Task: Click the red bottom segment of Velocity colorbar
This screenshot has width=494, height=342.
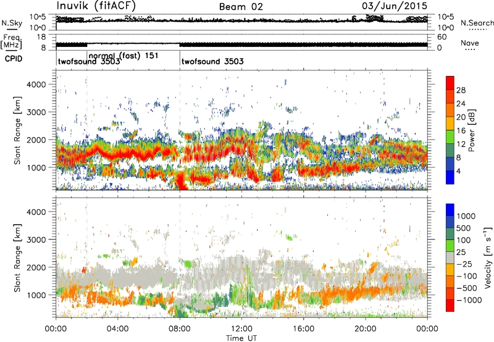Action: click(450, 306)
